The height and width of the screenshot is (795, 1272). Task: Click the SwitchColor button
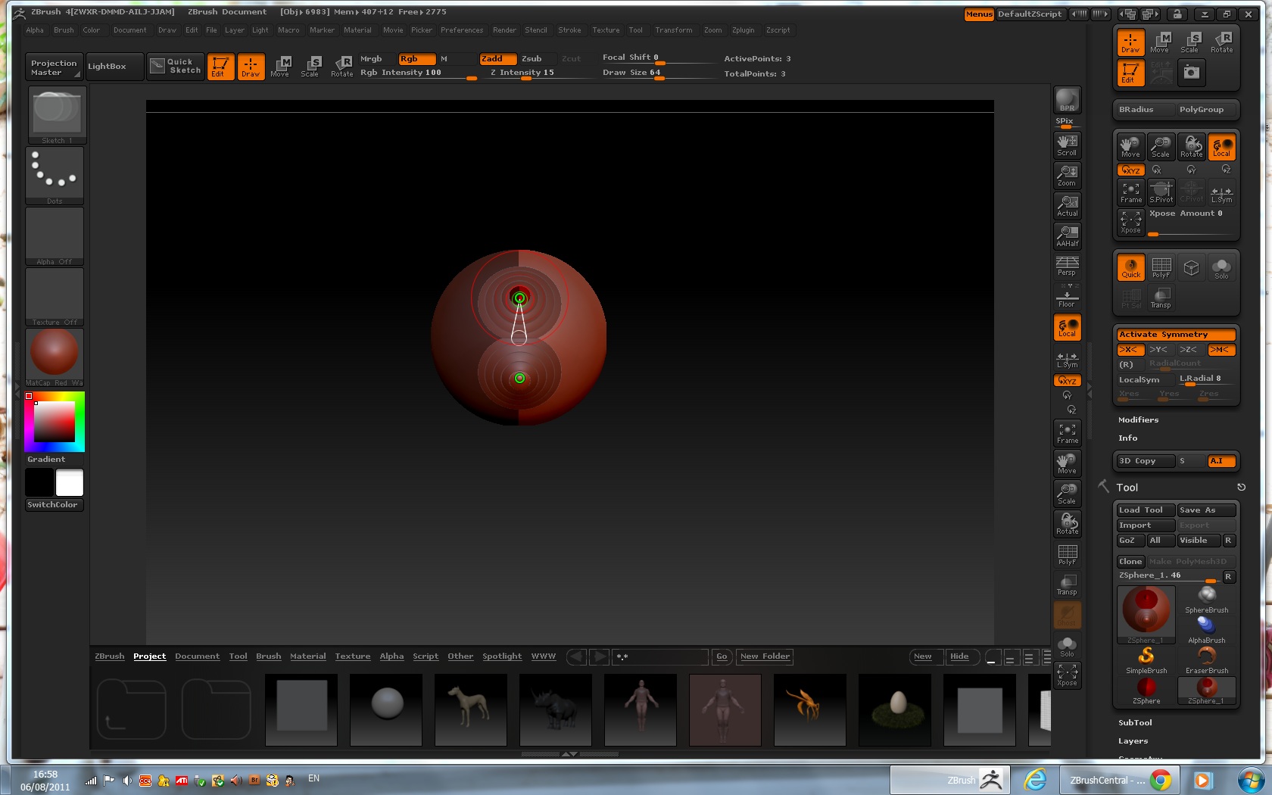(54, 505)
